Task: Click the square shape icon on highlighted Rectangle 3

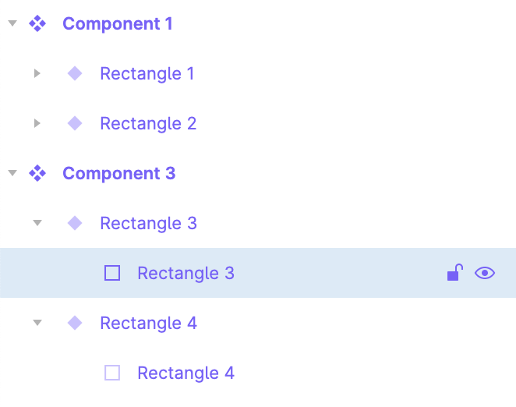Action: click(x=112, y=273)
